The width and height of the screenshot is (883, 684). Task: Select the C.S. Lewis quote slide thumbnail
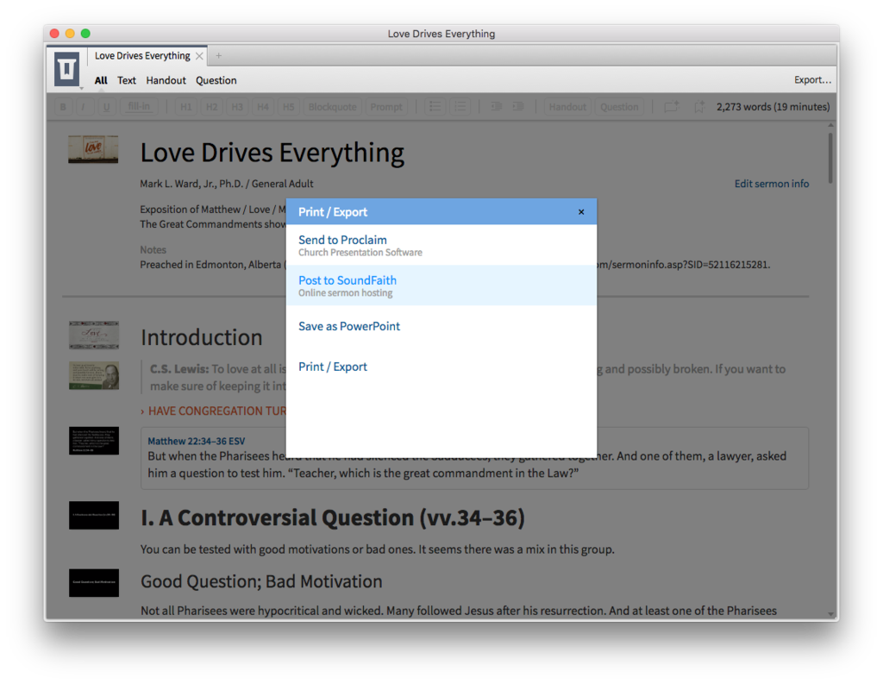pos(93,375)
